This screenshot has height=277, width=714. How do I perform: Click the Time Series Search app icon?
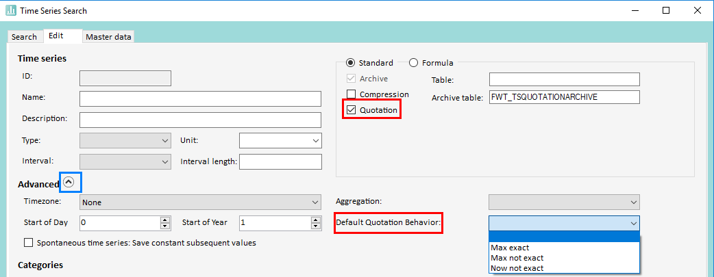click(11, 11)
